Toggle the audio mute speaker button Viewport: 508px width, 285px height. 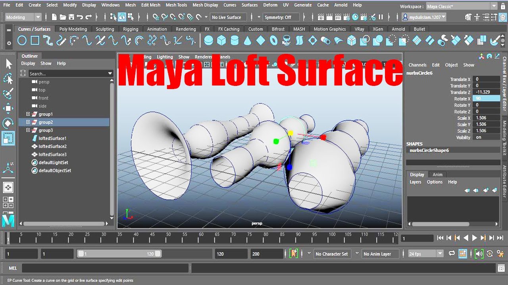[x=479, y=254]
